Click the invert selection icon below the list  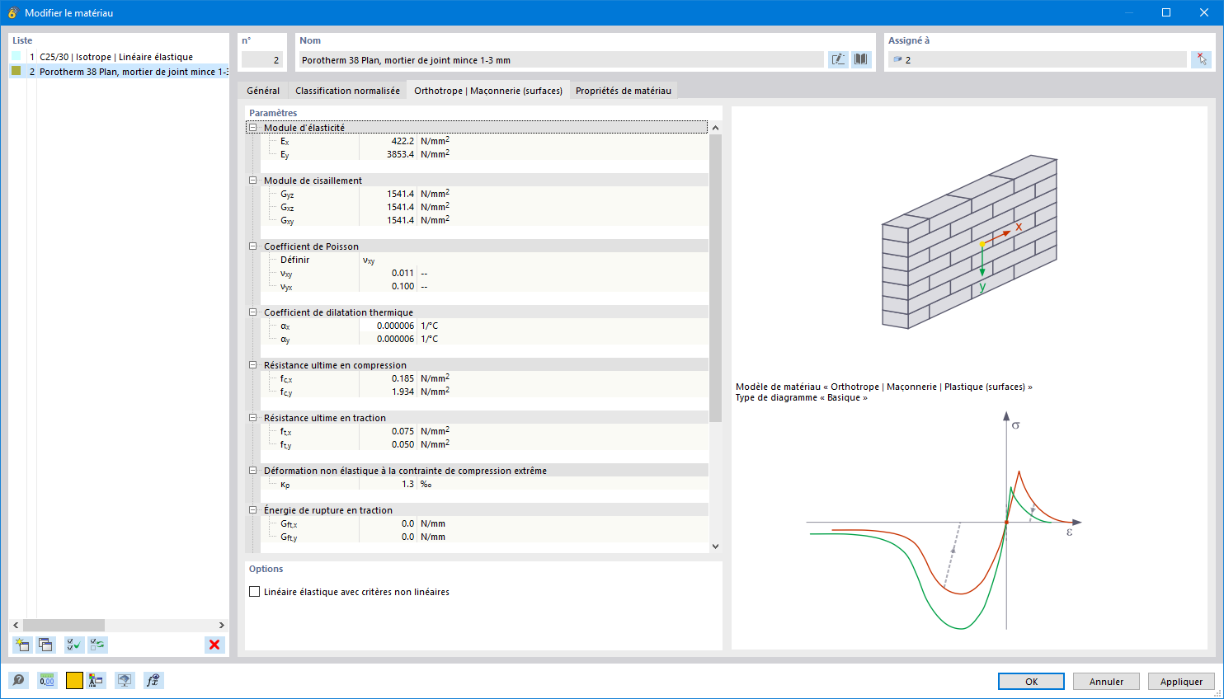tap(97, 645)
